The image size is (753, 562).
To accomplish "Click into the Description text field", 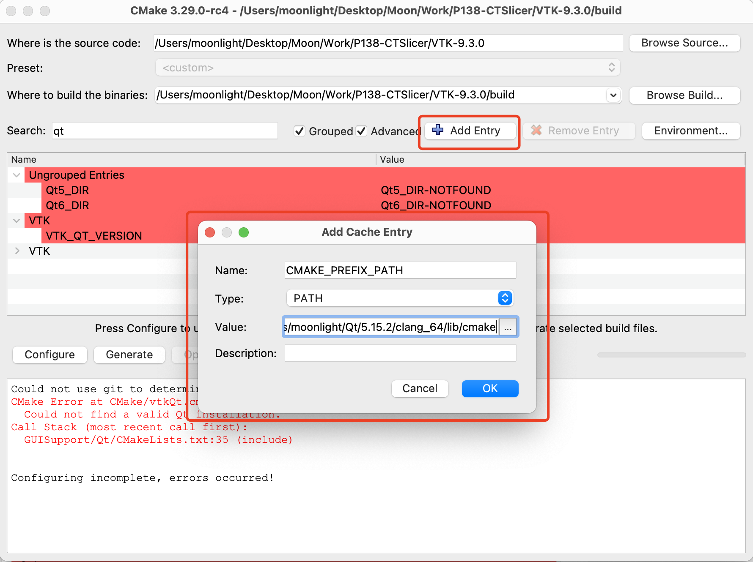I will (400, 353).
